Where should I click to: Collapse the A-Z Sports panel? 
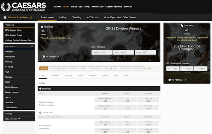tap(32, 47)
